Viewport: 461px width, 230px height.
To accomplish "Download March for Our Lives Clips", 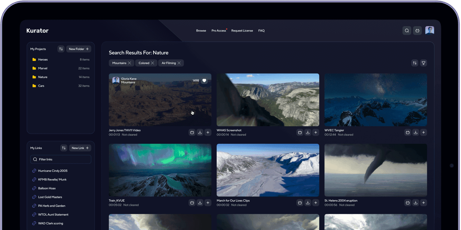I will point(308,203).
